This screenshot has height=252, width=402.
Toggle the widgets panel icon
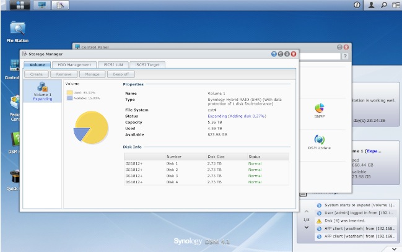(396, 5)
